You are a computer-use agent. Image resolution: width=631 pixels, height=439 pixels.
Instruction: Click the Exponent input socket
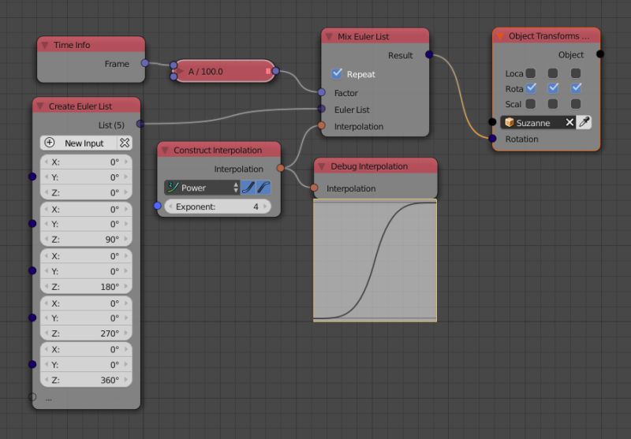[x=157, y=206]
